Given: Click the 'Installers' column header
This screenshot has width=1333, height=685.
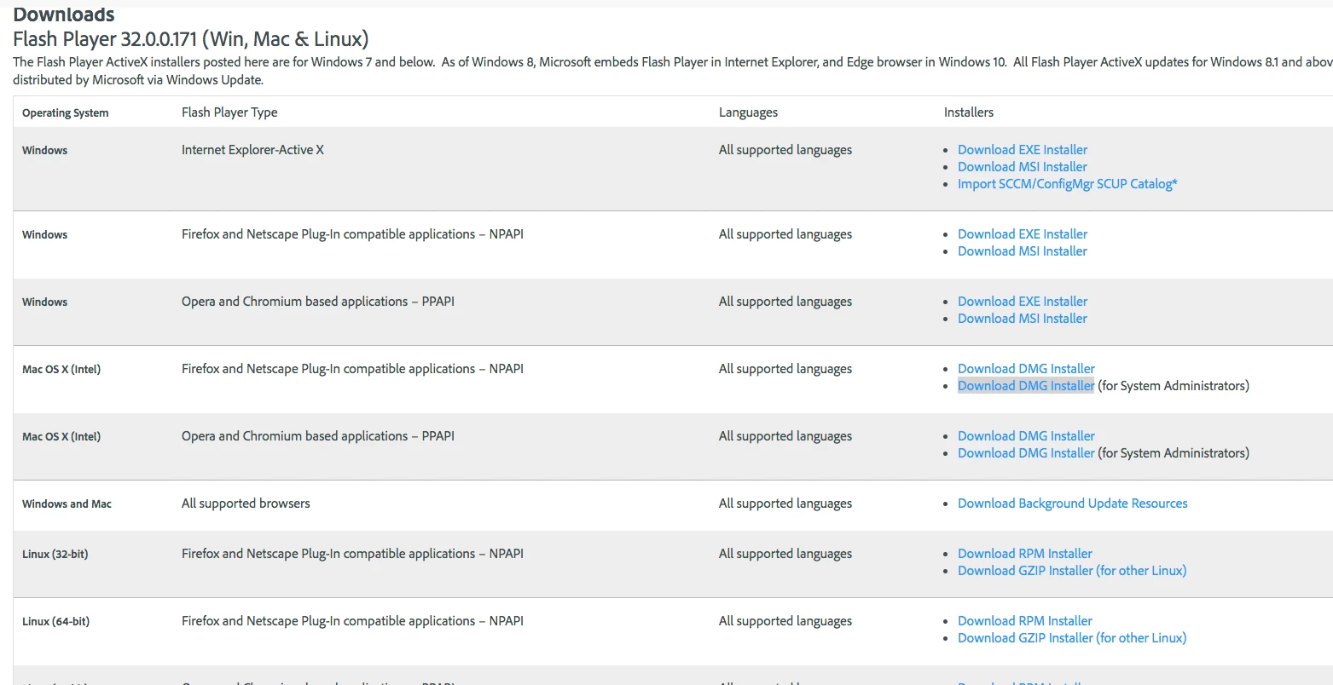Looking at the screenshot, I should [969, 112].
